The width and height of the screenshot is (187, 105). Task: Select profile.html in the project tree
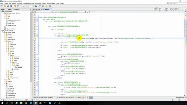[11, 24]
